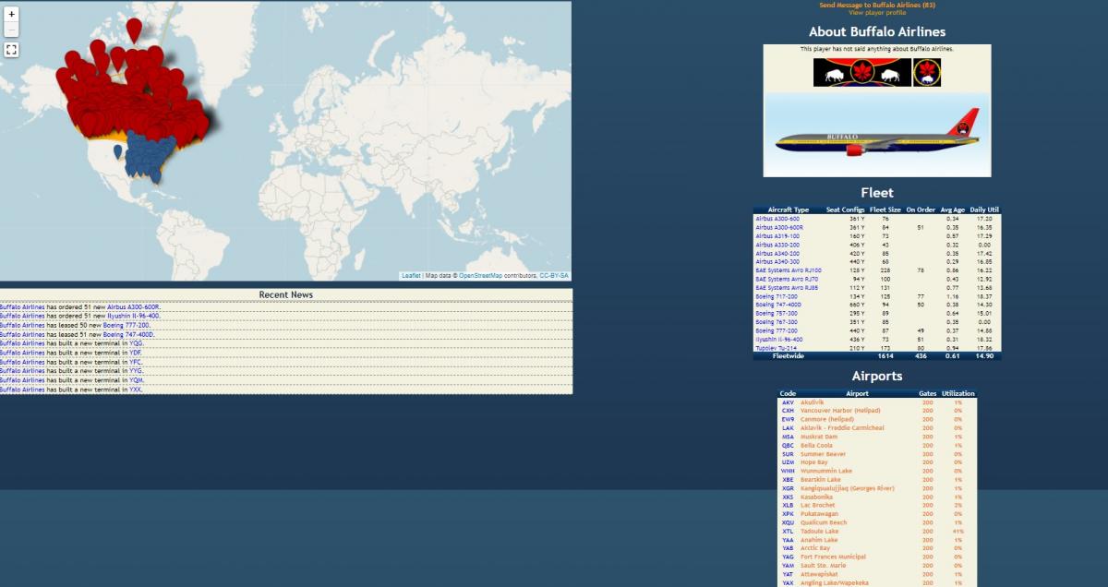Open the YYG terminal link in news
The image size is (1108, 587).
(x=136, y=371)
